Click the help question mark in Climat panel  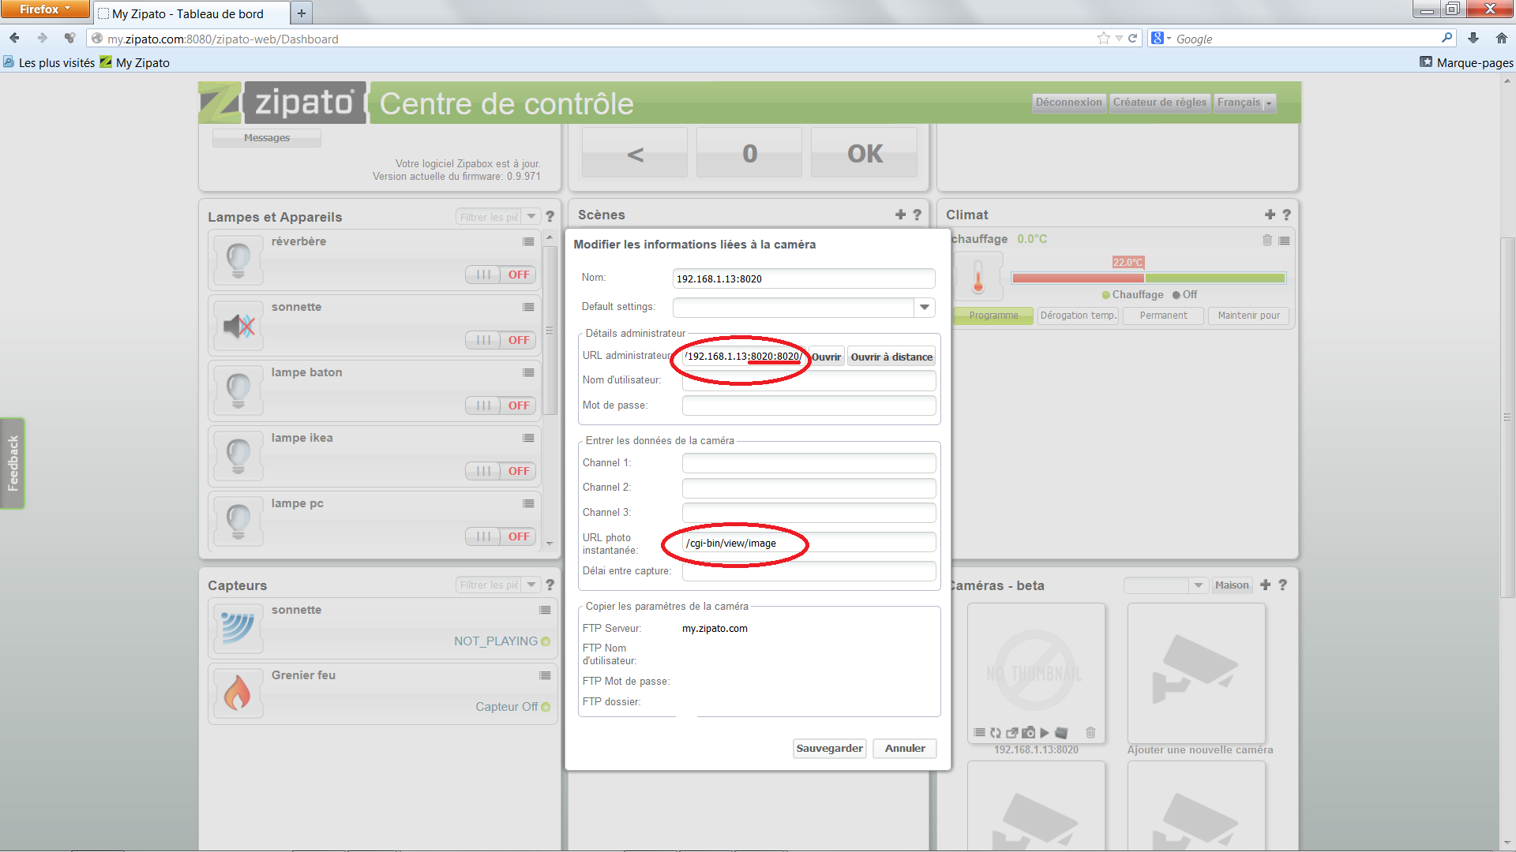tap(1286, 215)
